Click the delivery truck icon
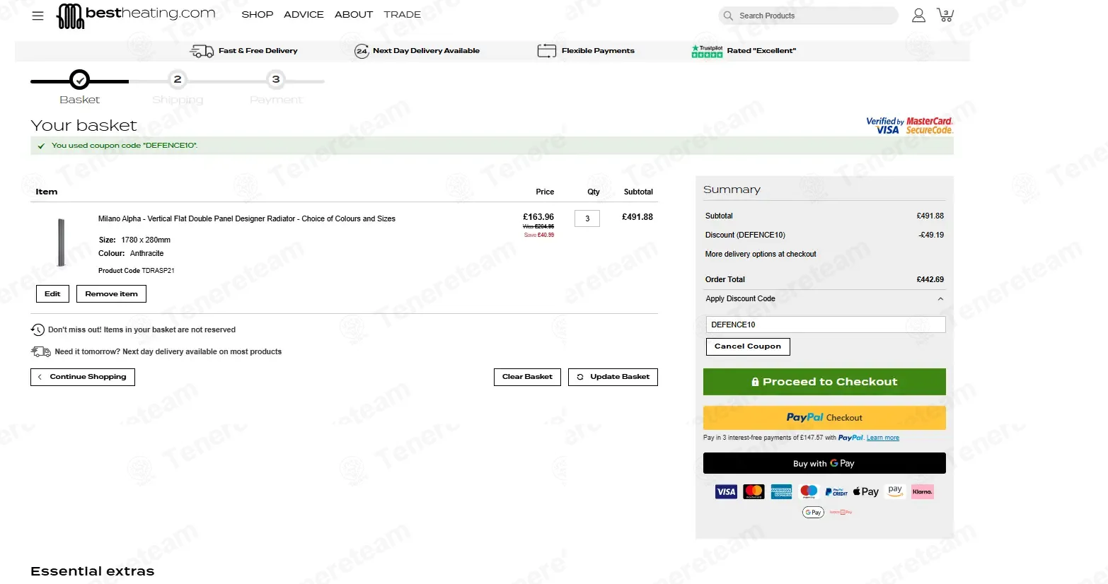This screenshot has height=584, width=1108. pos(202,51)
